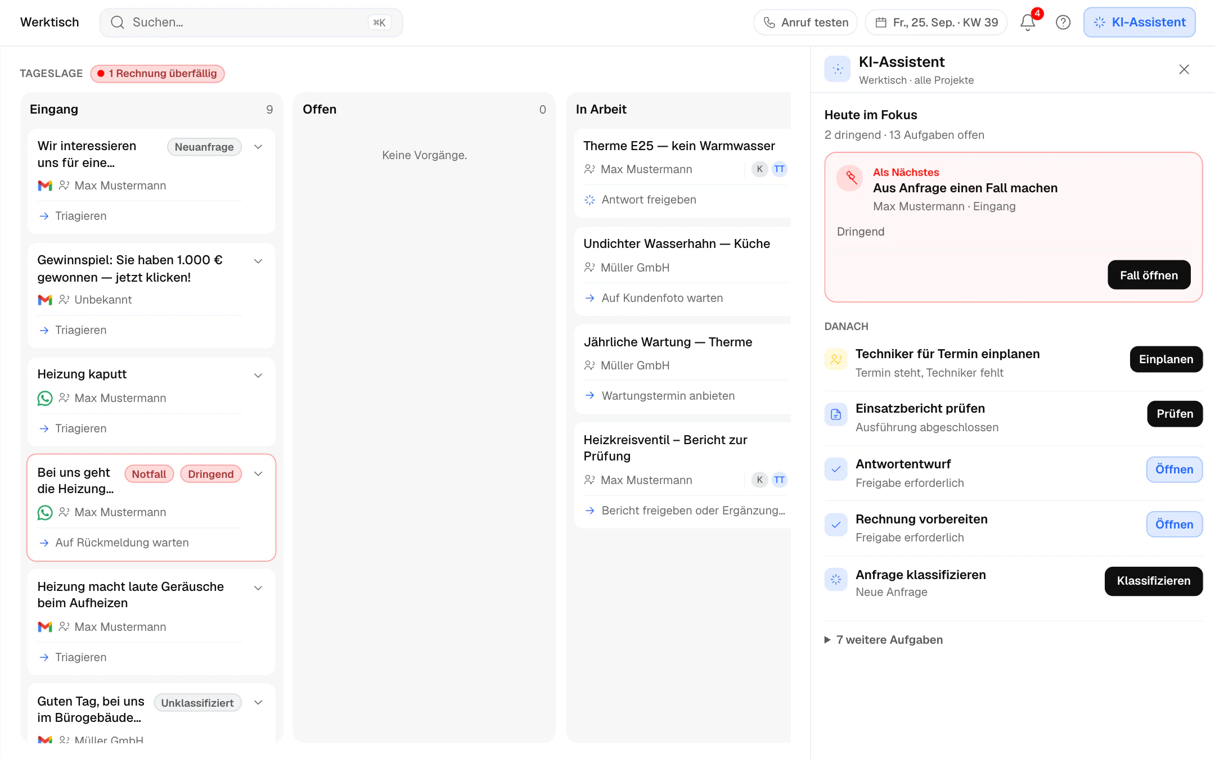Click '1 Rechnung überfällig' status pill
This screenshot has width=1215, height=759.
click(157, 74)
